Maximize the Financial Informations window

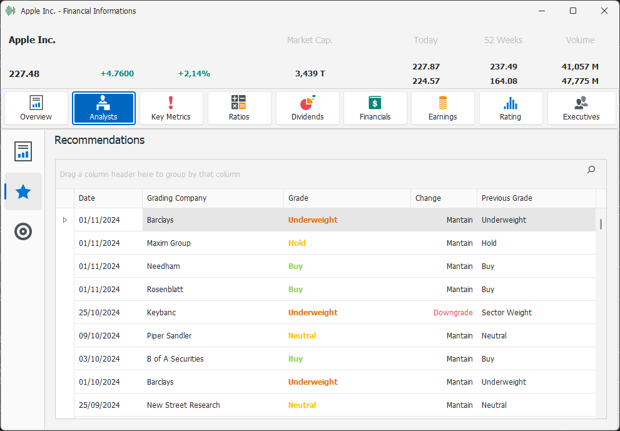click(573, 11)
